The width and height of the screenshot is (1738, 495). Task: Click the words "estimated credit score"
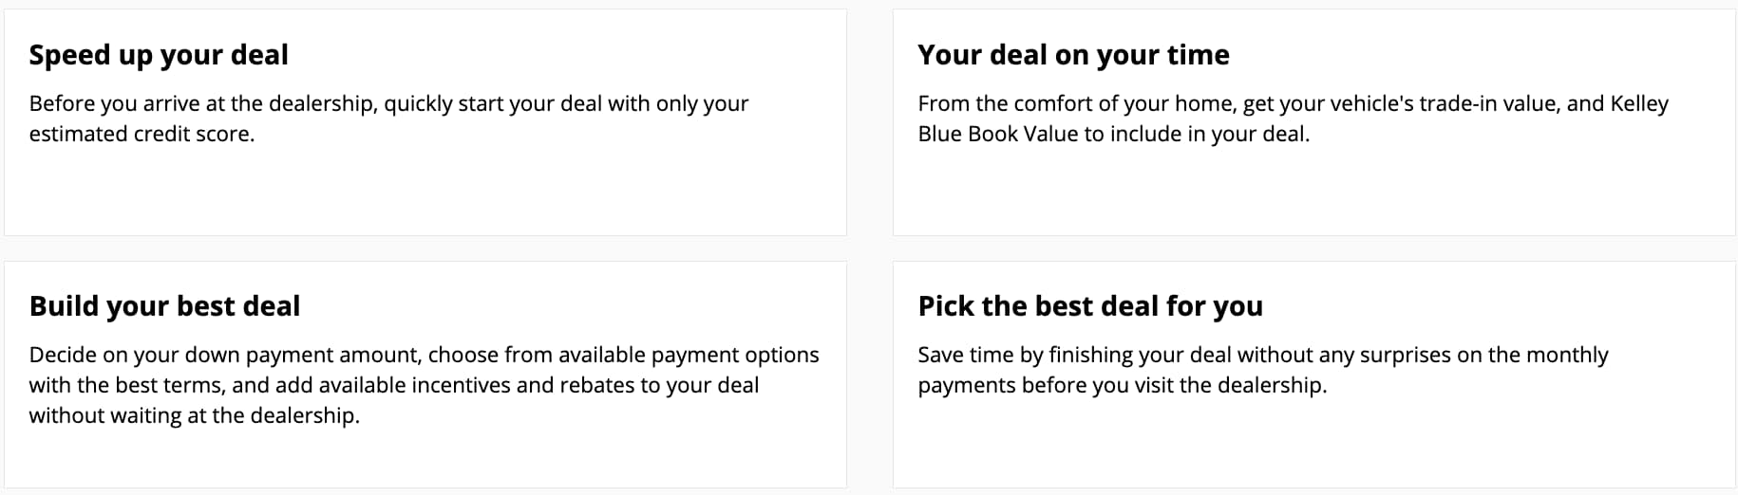point(141,134)
